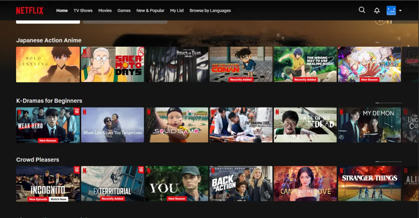
Task: Click the New Season badge on One Piece
Action: pyautogui.click(x=369, y=80)
